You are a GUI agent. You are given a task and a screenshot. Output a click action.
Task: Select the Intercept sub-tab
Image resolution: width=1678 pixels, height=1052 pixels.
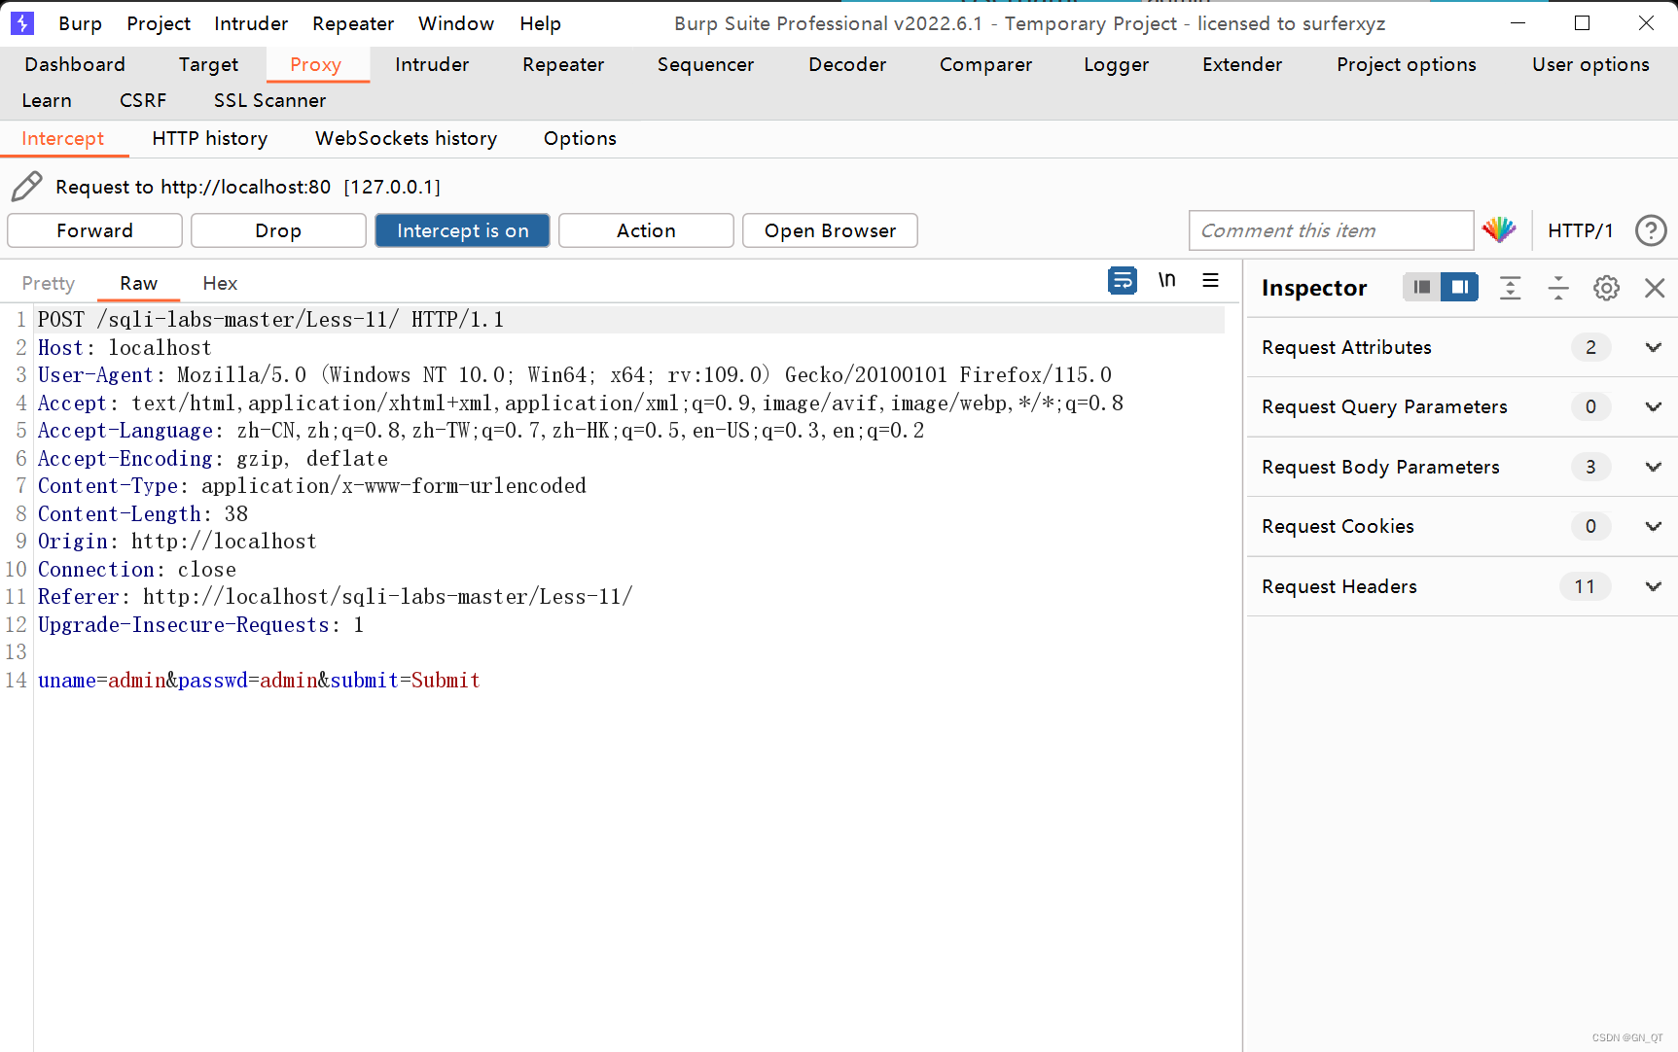tap(63, 138)
